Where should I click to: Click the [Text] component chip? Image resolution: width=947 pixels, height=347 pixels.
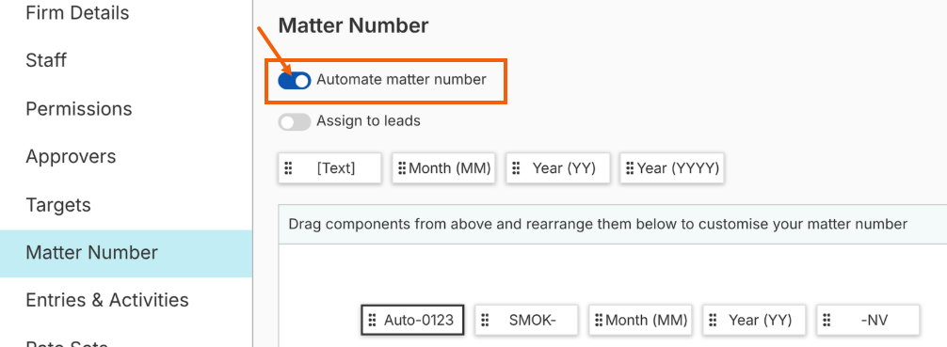pyautogui.click(x=329, y=168)
